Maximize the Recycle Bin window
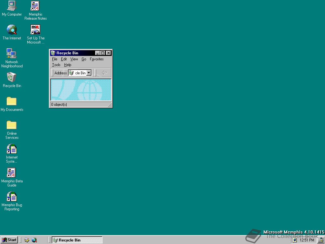 pyautogui.click(x=103, y=53)
